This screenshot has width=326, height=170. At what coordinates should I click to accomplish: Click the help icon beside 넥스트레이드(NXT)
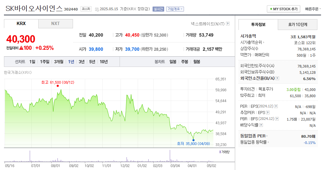pyautogui.click(x=228, y=24)
